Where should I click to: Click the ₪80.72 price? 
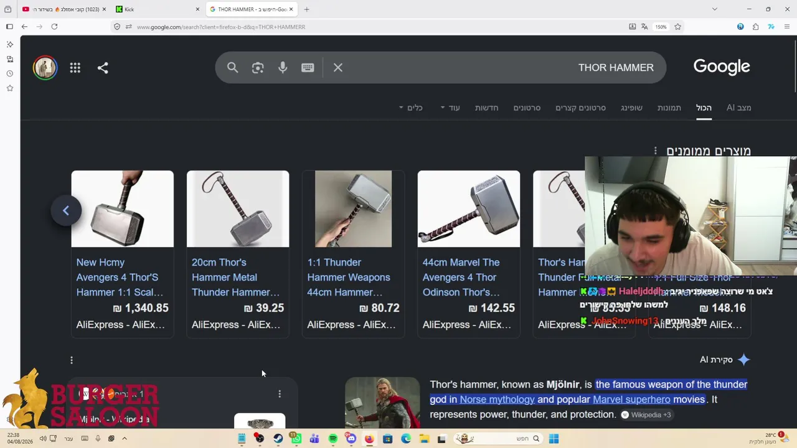click(379, 308)
